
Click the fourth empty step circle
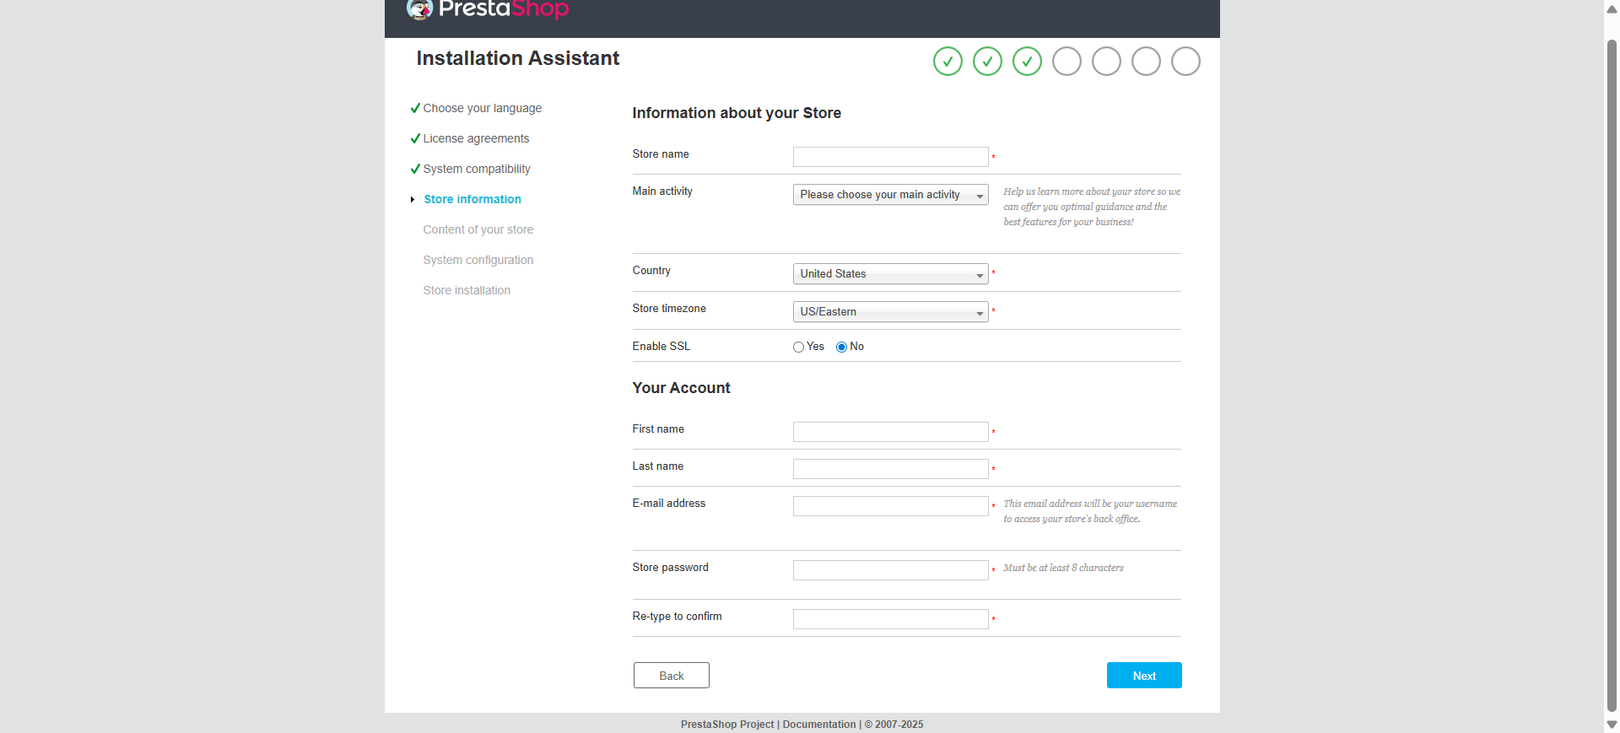click(x=1066, y=62)
